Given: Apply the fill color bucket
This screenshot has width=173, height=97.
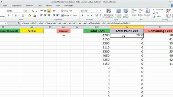Looking at the screenshot, I should click(29, 15).
